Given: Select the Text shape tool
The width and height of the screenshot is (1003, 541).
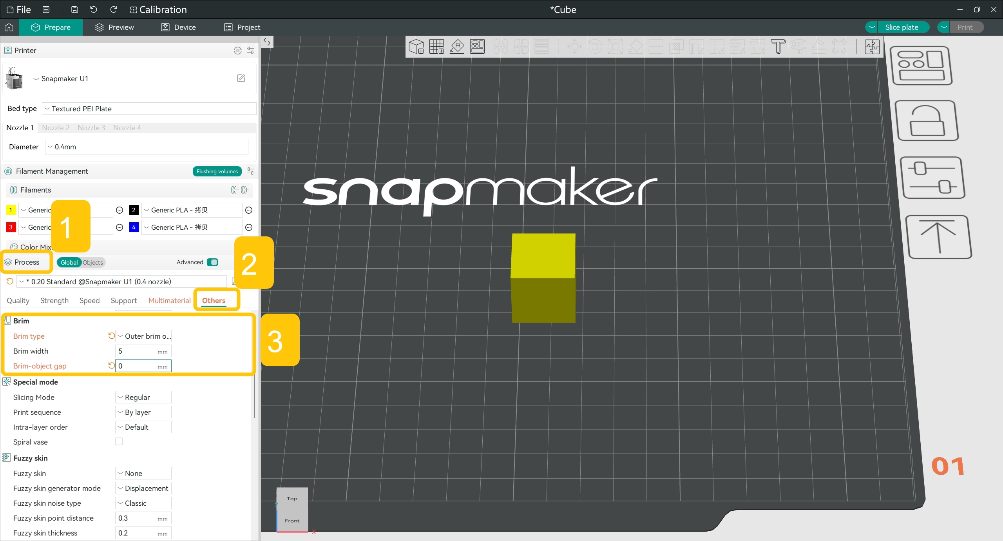Looking at the screenshot, I should pyautogui.click(x=778, y=47).
